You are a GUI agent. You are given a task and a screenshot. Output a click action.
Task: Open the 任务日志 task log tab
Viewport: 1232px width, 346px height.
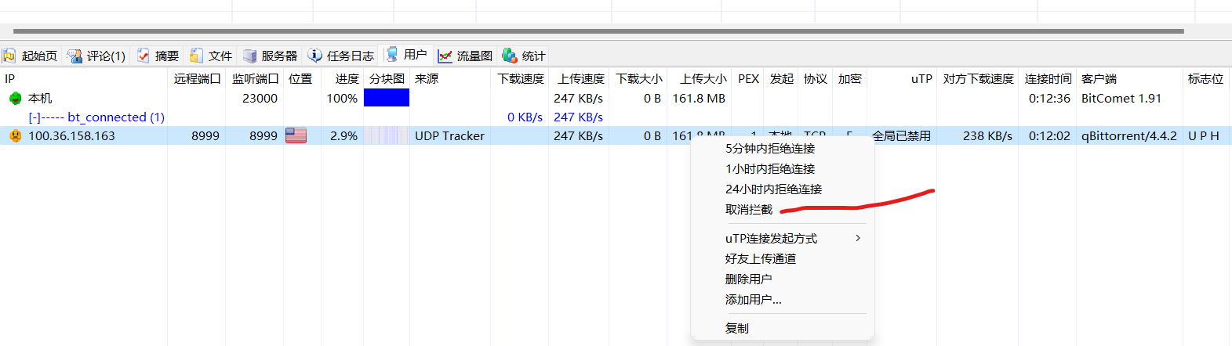tap(342, 56)
